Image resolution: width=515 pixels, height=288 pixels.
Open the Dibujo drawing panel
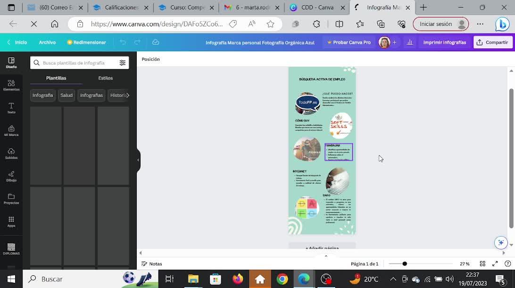[11, 176]
